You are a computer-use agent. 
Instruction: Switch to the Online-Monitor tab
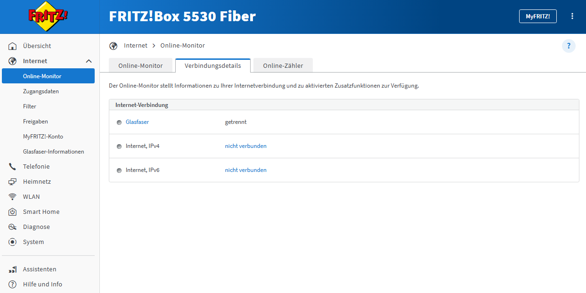[140, 65]
